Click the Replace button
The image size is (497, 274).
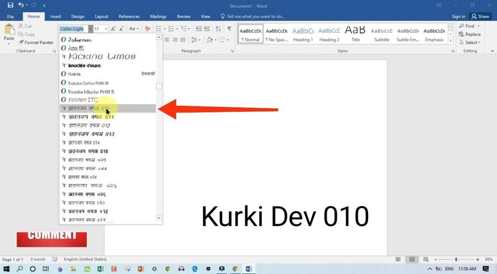[470, 34]
